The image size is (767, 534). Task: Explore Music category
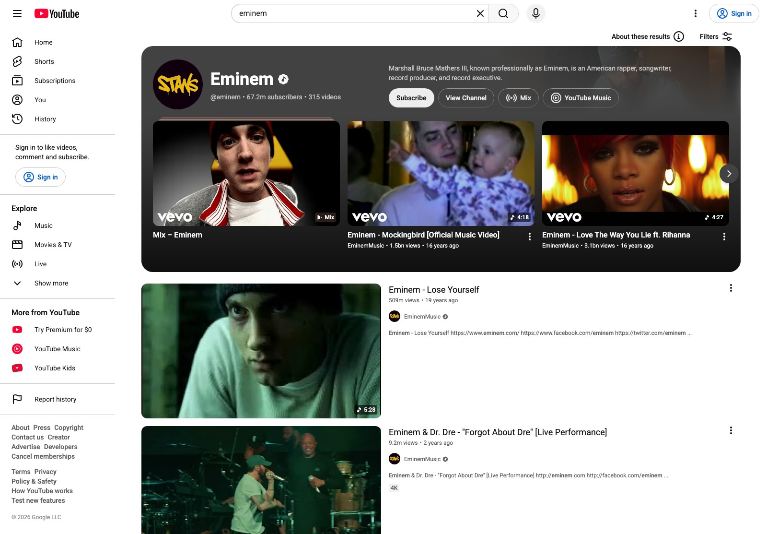point(58,225)
